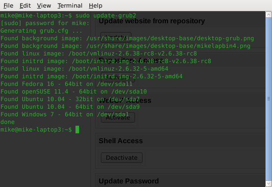Image resolution: width=272 pixels, height=187 pixels.
Task: Open the Edit menu
Action: pos(25,5)
